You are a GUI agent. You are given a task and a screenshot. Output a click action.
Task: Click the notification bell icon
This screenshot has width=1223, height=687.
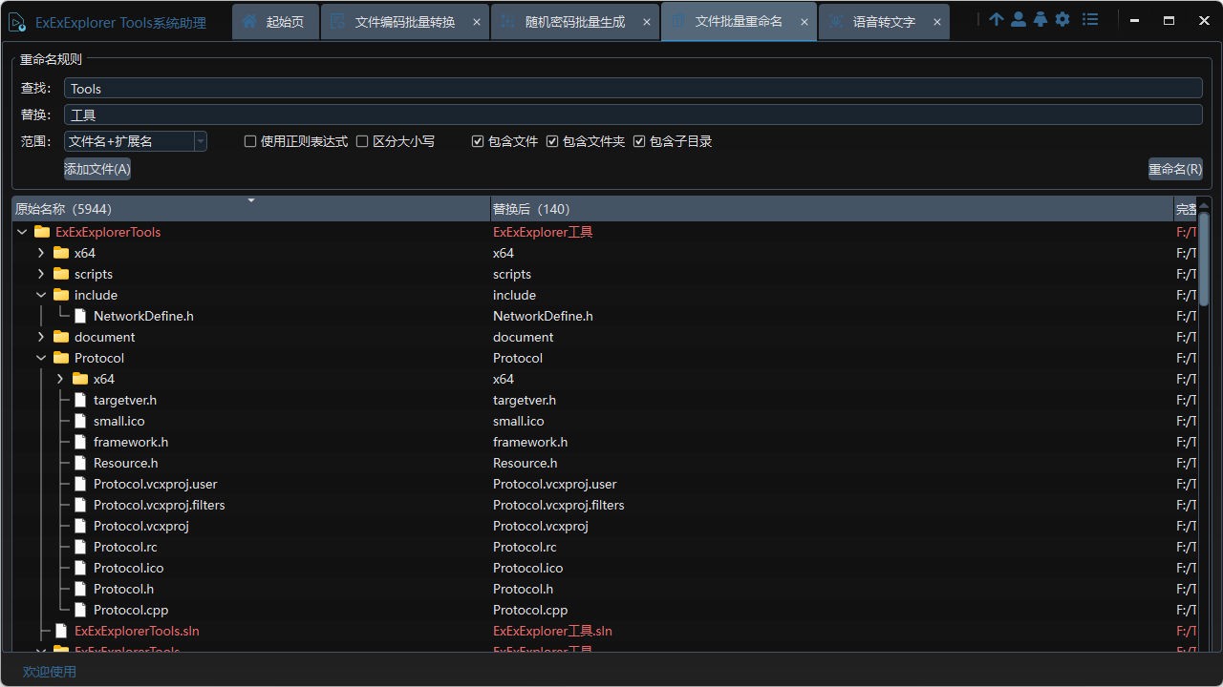coord(1040,19)
